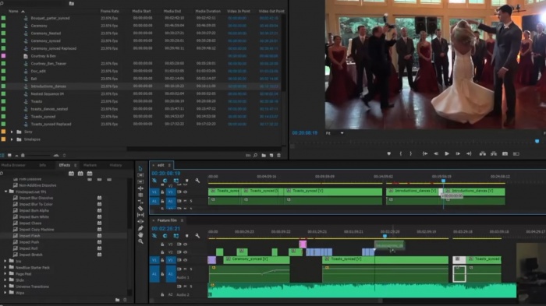Click New Bin icon in project panel

pyautogui.click(x=264, y=156)
